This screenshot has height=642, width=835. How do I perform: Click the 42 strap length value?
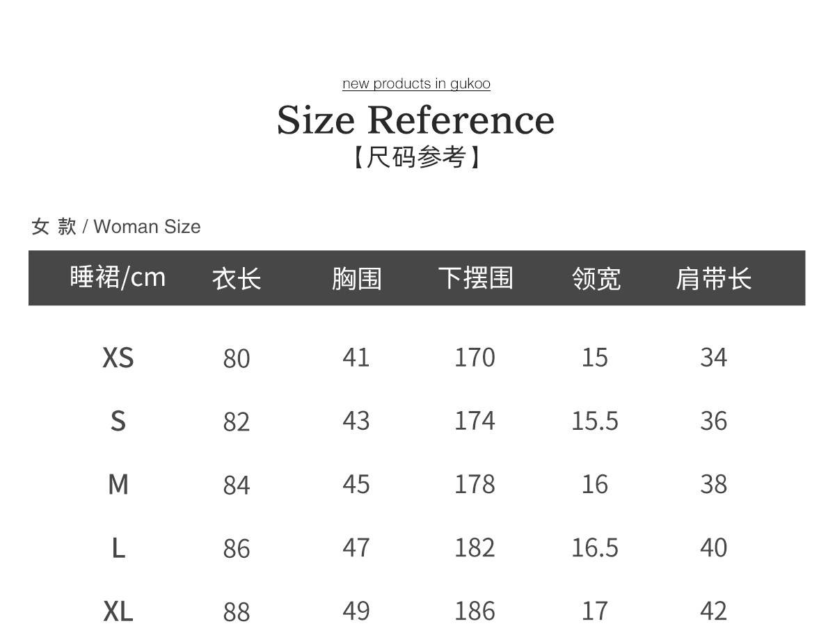tap(713, 611)
